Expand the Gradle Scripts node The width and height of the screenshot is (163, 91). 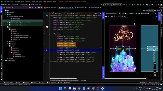(x=4, y=61)
